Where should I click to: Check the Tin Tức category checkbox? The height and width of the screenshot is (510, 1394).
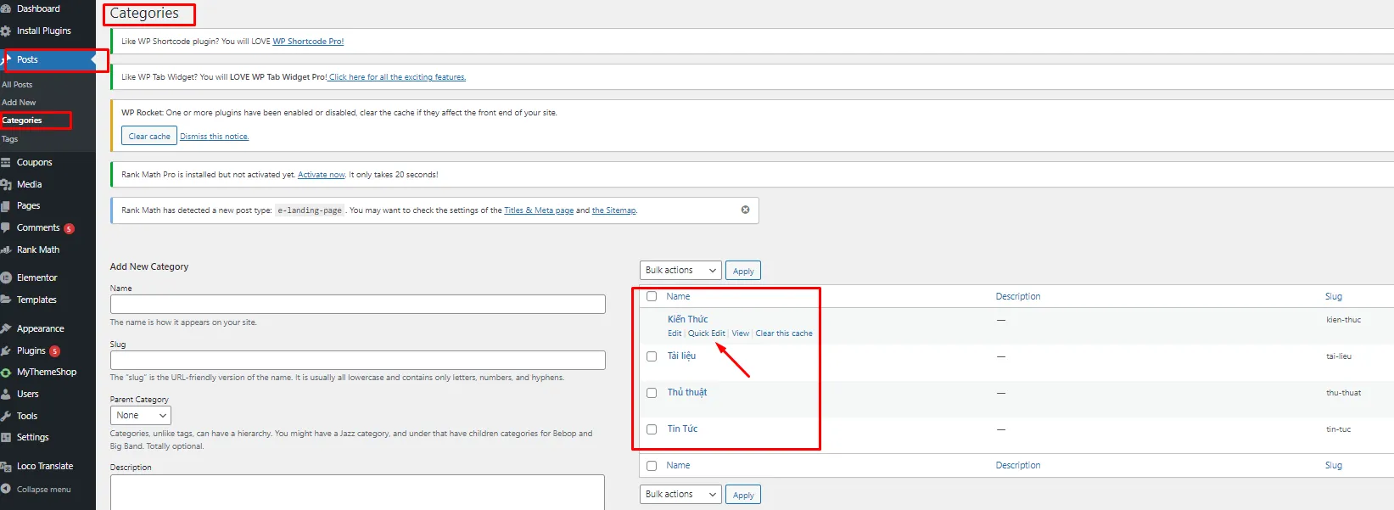(x=652, y=429)
